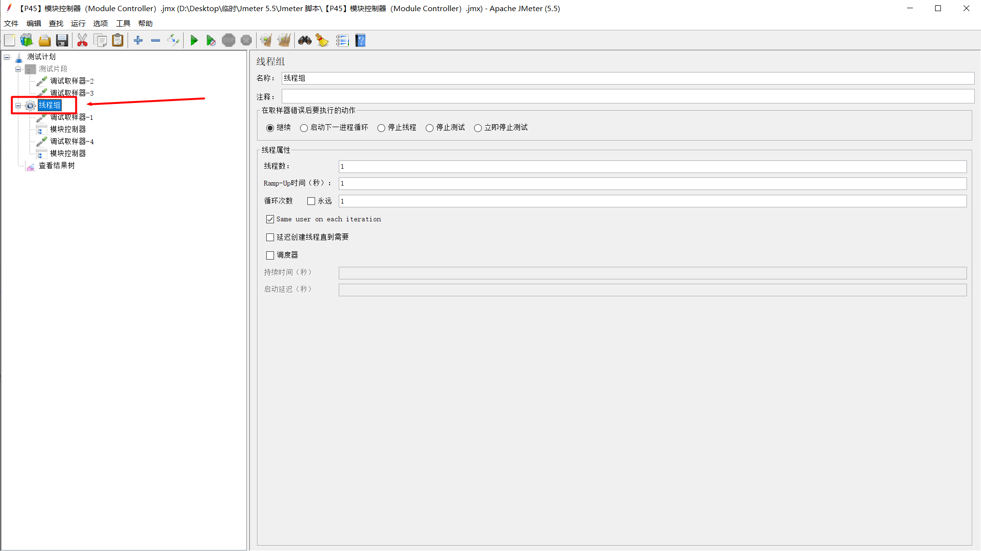The height and width of the screenshot is (551, 981).
Task: Click the 注释 input field
Action: coord(628,96)
